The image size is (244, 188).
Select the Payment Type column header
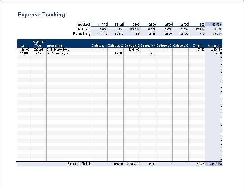[x=38, y=44]
